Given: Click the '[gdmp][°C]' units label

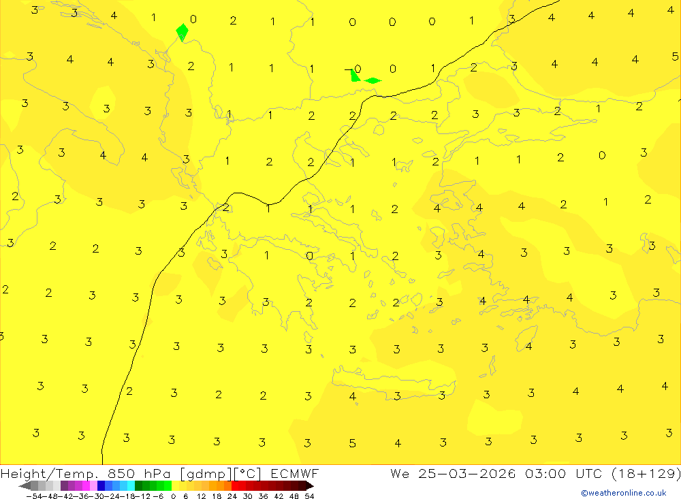Looking at the screenshot, I should click(x=221, y=473).
